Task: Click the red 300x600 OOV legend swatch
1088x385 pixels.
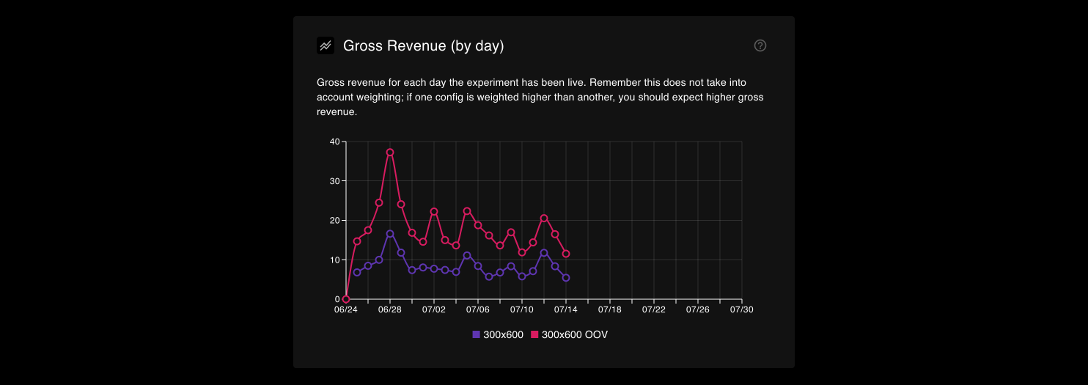Action: [534, 334]
